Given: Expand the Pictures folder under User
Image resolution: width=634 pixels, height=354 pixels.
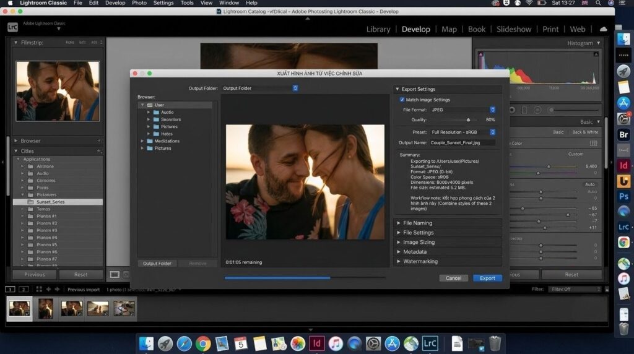Looking at the screenshot, I should point(149,126).
